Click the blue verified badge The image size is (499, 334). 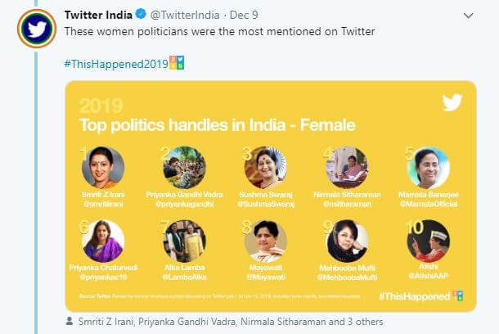coord(141,15)
